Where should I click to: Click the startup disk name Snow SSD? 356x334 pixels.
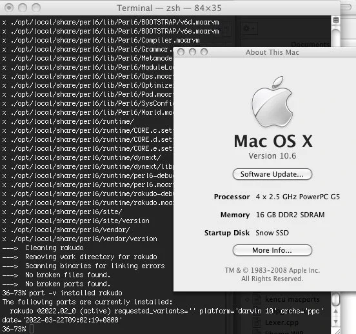(272, 233)
